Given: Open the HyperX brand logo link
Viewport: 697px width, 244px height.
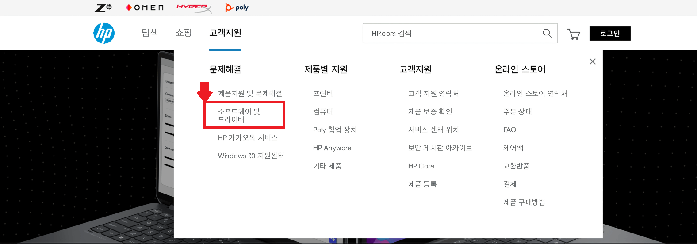Looking at the screenshot, I should 194,8.
